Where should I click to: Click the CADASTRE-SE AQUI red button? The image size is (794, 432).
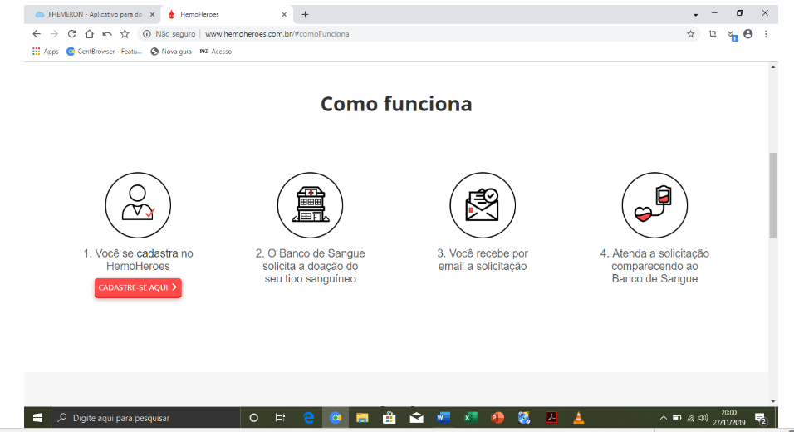pos(138,287)
